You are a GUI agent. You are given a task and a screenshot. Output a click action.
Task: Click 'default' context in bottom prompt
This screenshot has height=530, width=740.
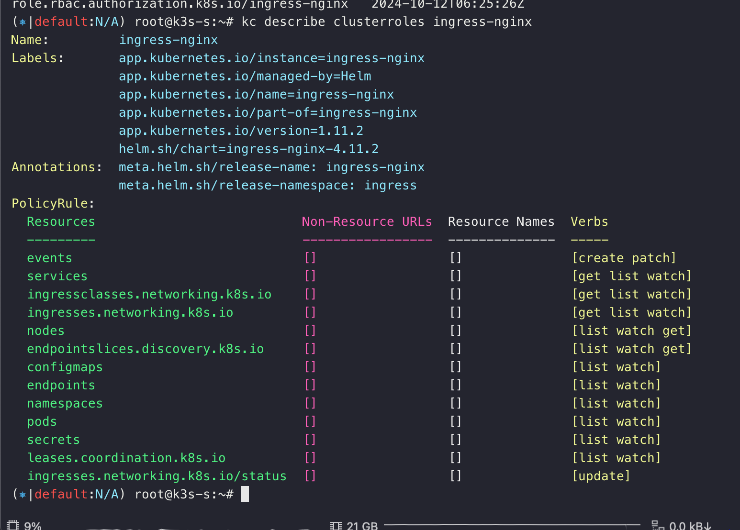61,494
